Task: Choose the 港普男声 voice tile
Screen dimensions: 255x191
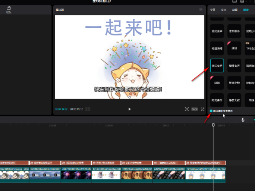Action: (x=217, y=31)
